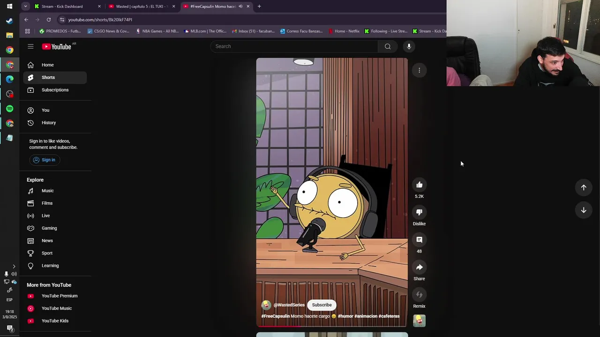The height and width of the screenshot is (337, 600).
Task: Open watch History
Action: [x=55, y=123]
